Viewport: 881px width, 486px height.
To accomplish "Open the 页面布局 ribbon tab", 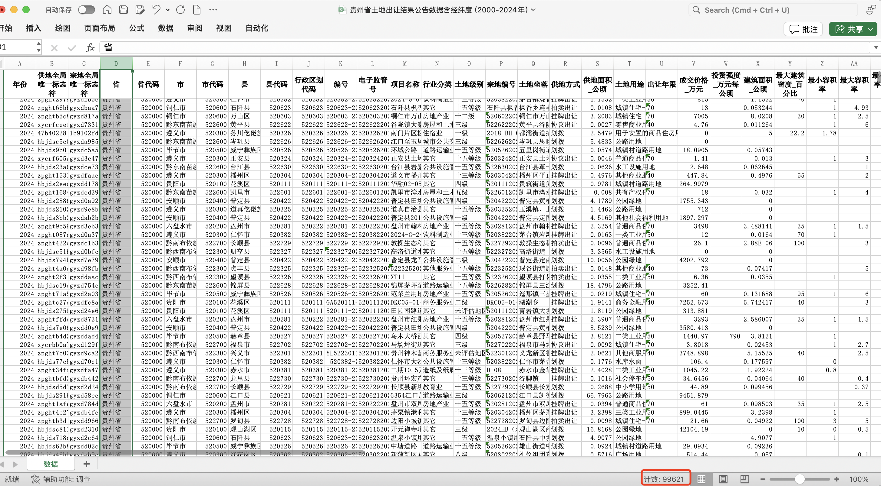I will [100, 28].
